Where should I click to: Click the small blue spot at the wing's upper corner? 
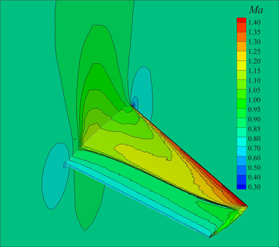coord(135,103)
